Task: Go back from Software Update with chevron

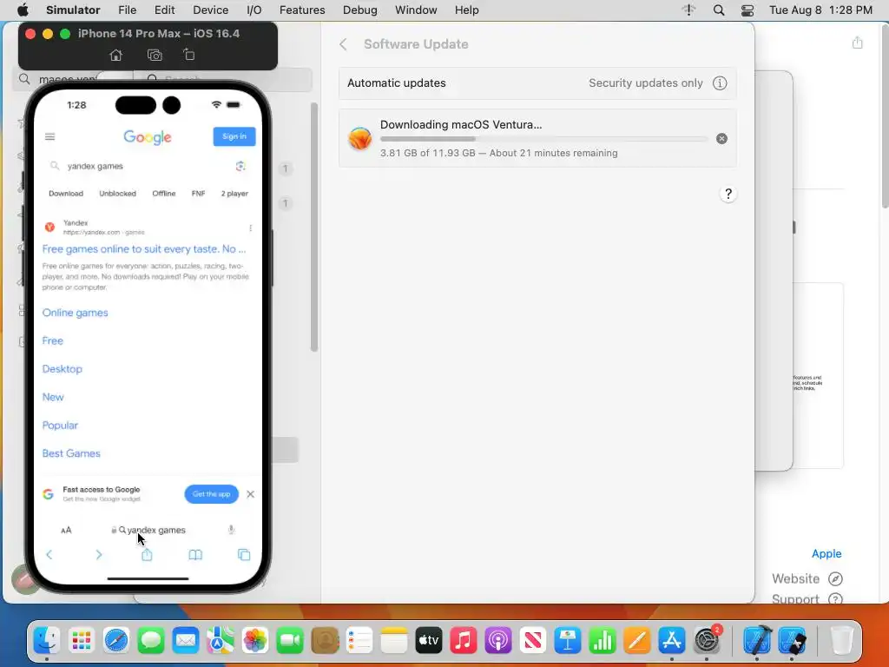Action: click(343, 44)
